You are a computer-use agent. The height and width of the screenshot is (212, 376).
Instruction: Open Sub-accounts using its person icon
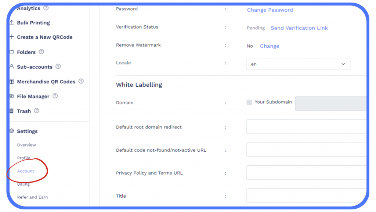pyautogui.click(x=11, y=67)
